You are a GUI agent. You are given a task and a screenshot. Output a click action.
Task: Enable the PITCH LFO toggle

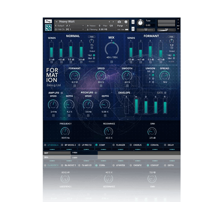click(x=96, y=93)
